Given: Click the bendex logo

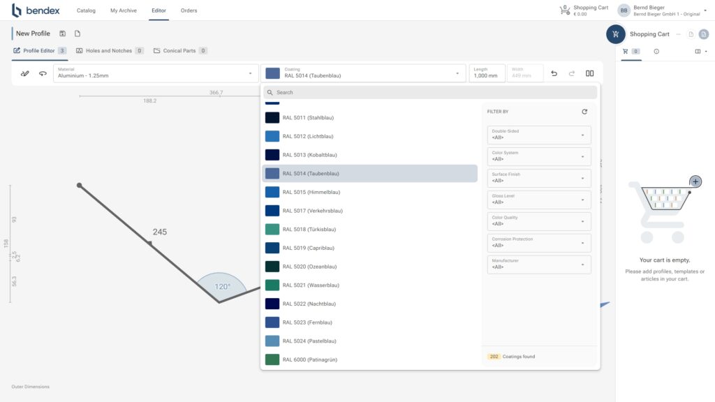Looking at the screenshot, I should [36, 10].
